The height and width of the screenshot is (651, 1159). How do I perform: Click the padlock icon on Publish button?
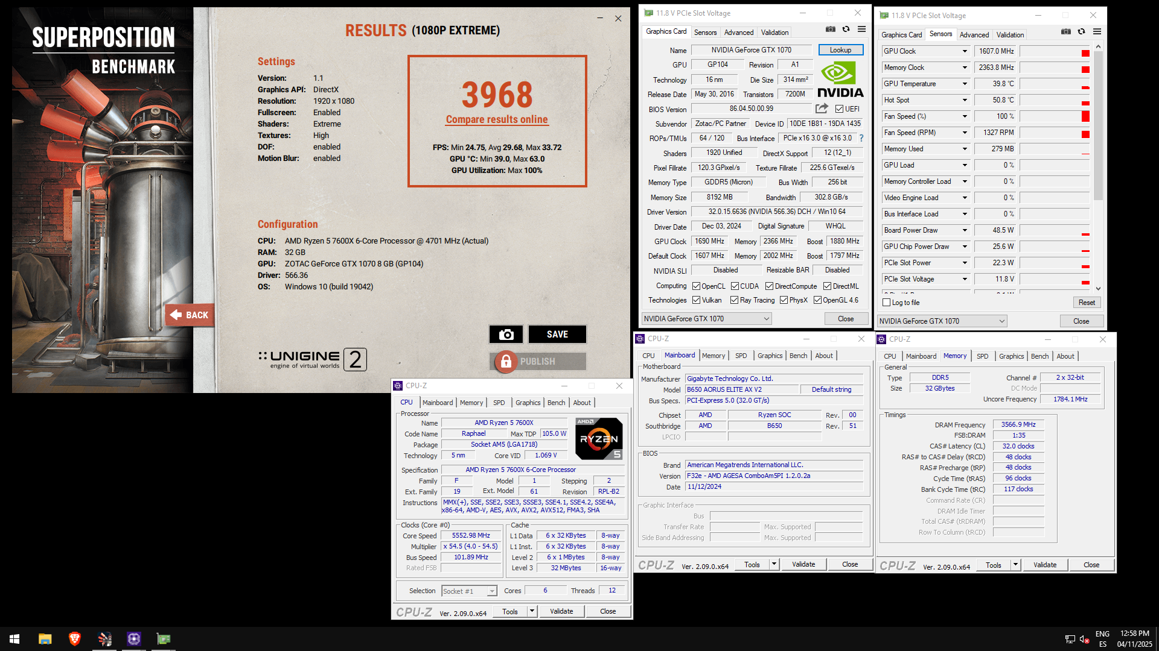[x=506, y=361]
